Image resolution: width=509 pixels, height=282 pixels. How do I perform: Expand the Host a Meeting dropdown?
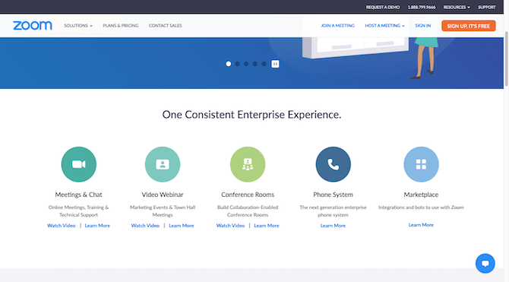point(384,25)
